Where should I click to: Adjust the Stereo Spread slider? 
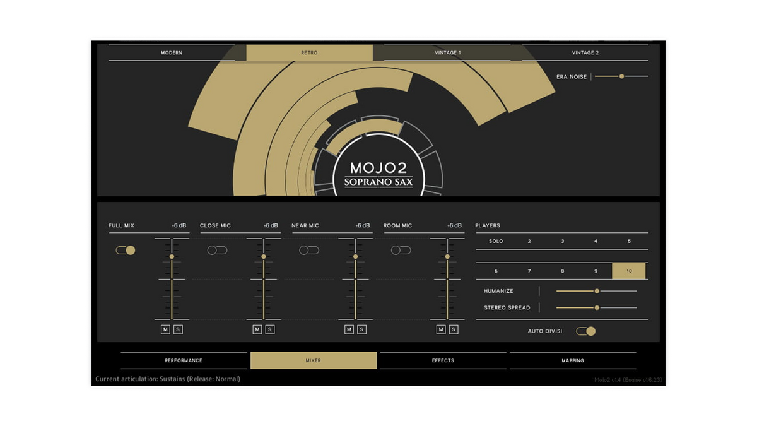(x=596, y=308)
